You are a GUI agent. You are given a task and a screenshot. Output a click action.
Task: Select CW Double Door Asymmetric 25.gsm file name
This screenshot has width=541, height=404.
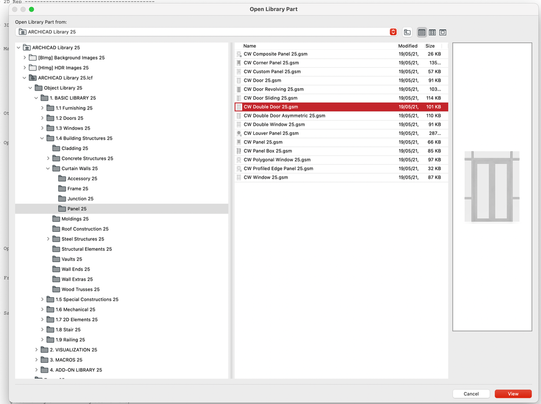coord(284,115)
